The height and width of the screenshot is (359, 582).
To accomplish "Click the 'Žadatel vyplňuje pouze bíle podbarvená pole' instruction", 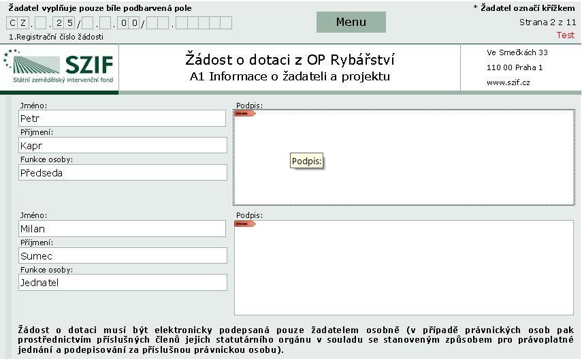I will (x=100, y=7).
